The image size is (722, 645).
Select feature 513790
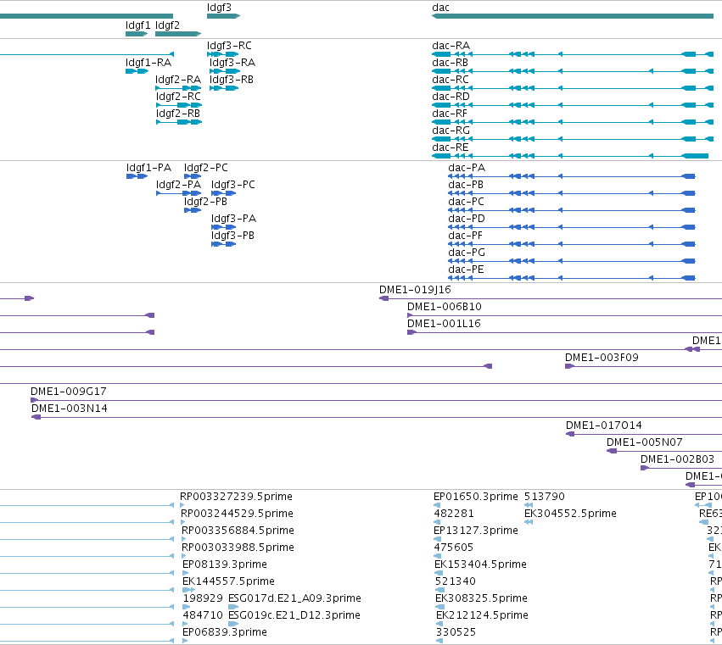pos(529,506)
